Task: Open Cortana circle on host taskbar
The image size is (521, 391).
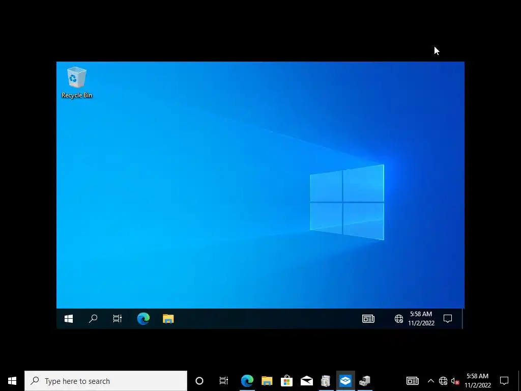Action: pyautogui.click(x=199, y=381)
